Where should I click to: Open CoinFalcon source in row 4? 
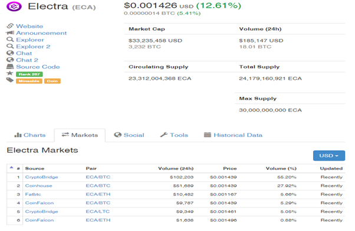[x=40, y=203]
